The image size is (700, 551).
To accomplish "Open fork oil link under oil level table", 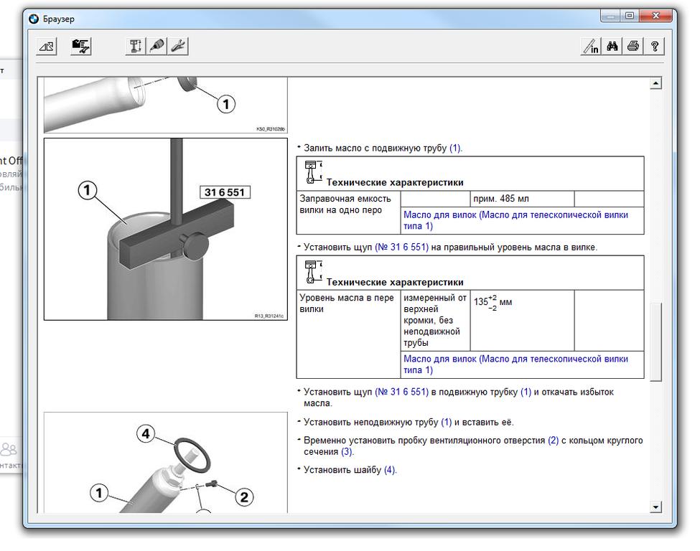I will tap(515, 364).
